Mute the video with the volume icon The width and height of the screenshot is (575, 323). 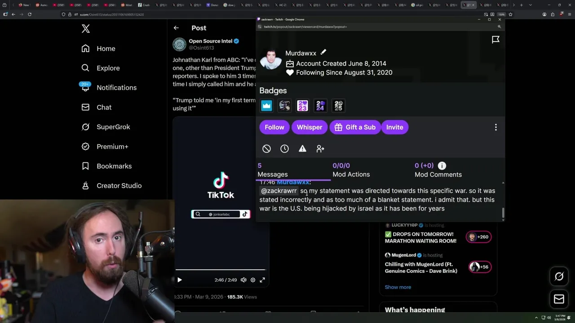(x=243, y=280)
